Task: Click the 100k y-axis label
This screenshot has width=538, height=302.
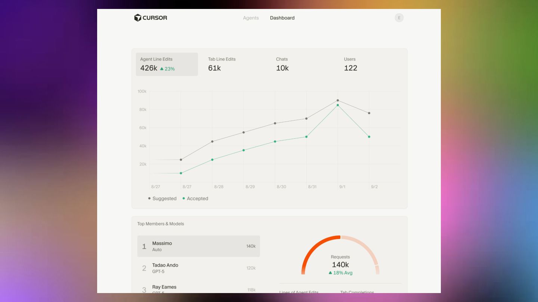Action: 142,91
